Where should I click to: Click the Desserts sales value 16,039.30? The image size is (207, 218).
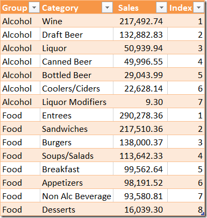pos(140,209)
